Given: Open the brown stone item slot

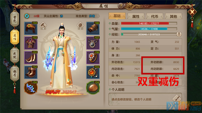Looking at the screenshot, I should click(x=93, y=88).
